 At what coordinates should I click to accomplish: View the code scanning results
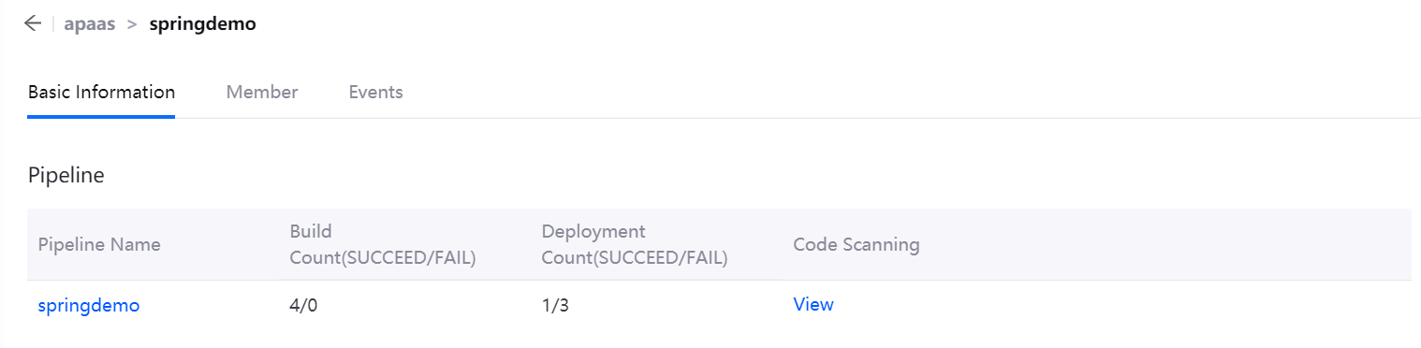click(813, 305)
